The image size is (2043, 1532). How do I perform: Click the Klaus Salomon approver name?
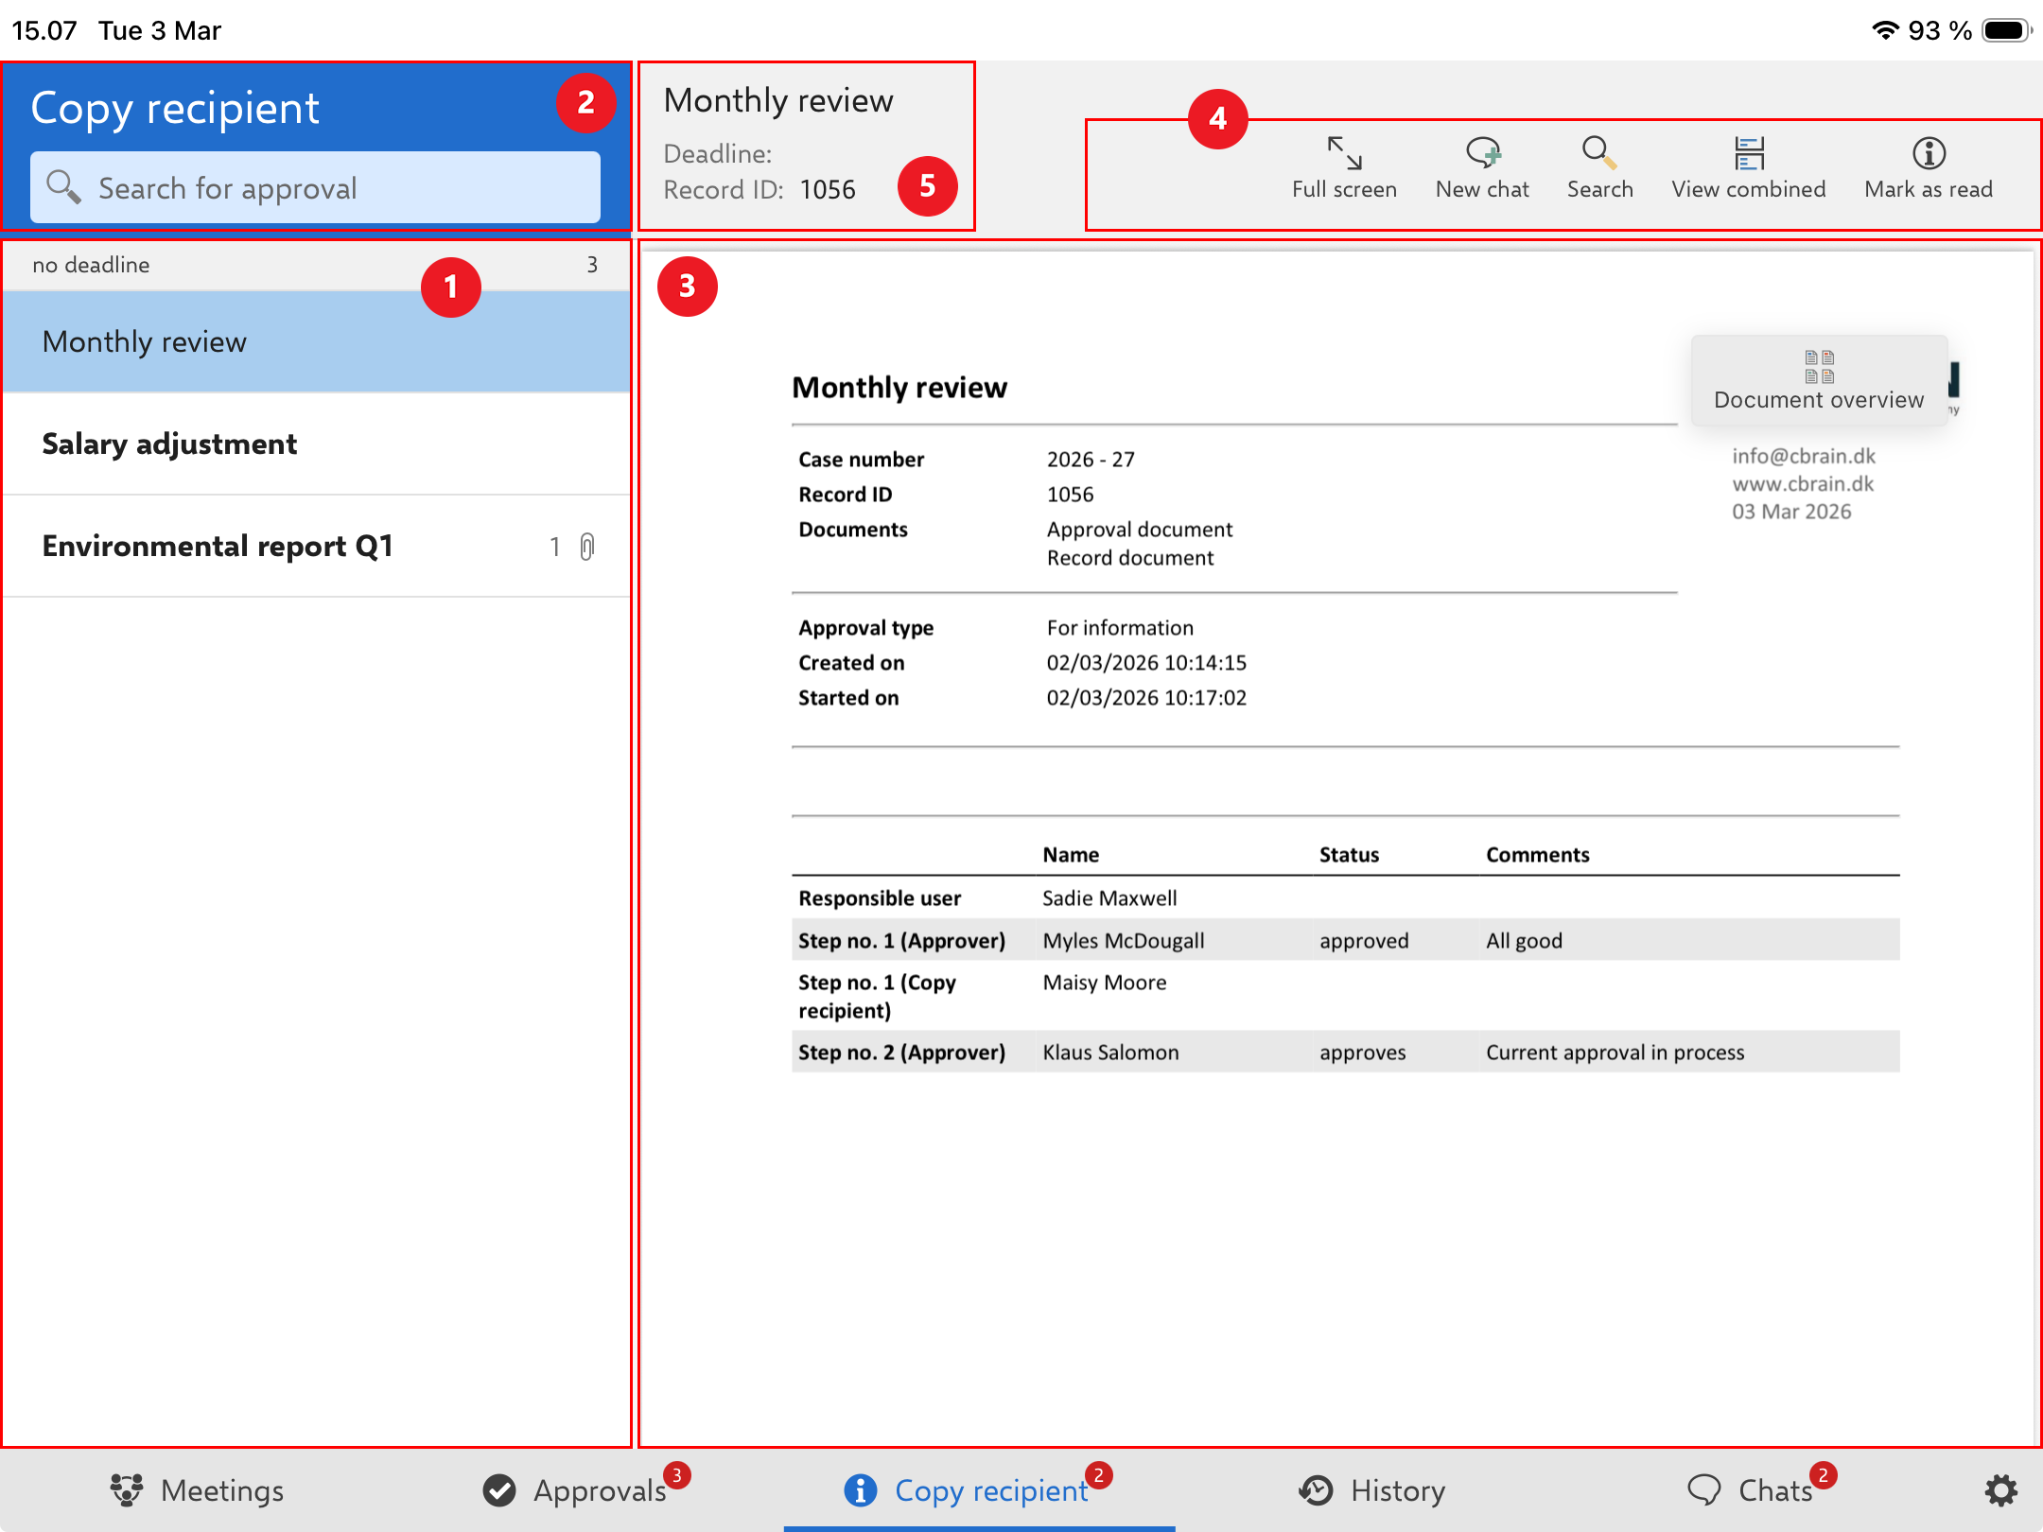1110,1053
